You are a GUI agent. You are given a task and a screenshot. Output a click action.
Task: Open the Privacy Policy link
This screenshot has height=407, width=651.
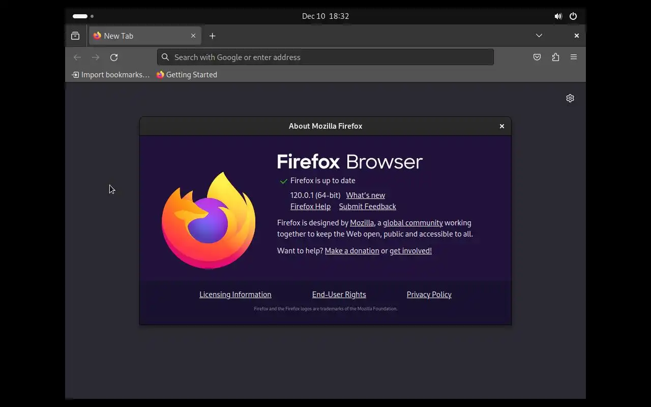(429, 295)
